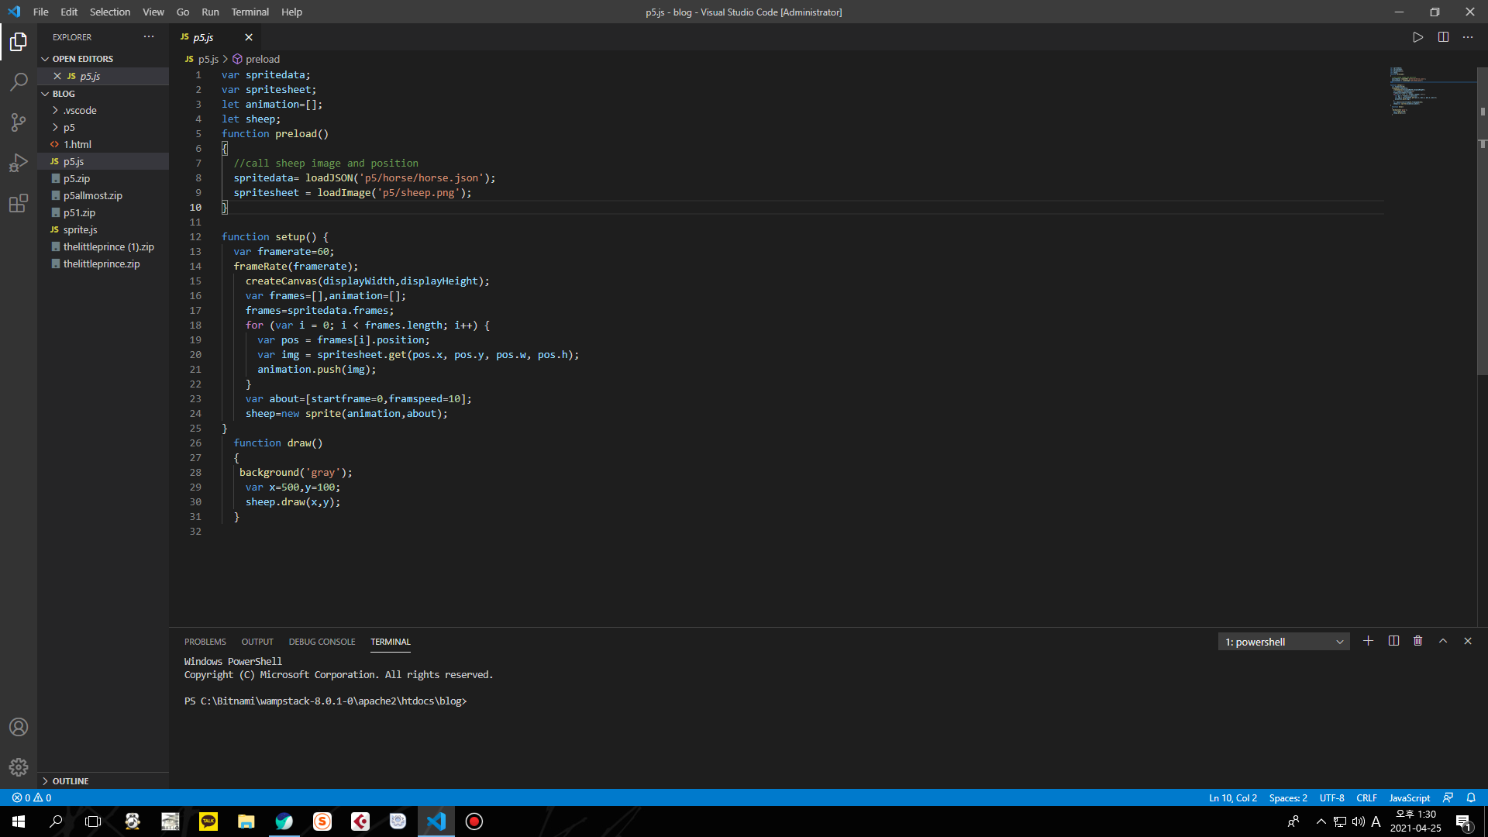Click the JavaScript language mode button
The width and height of the screenshot is (1488, 837).
point(1409,797)
